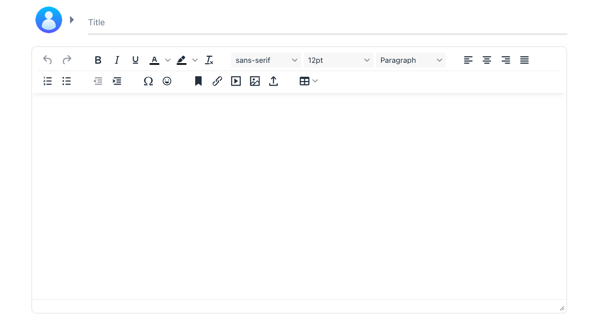Open the sans-serif font family dropdown
The width and height of the screenshot is (592, 327).
pyautogui.click(x=266, y=60)
